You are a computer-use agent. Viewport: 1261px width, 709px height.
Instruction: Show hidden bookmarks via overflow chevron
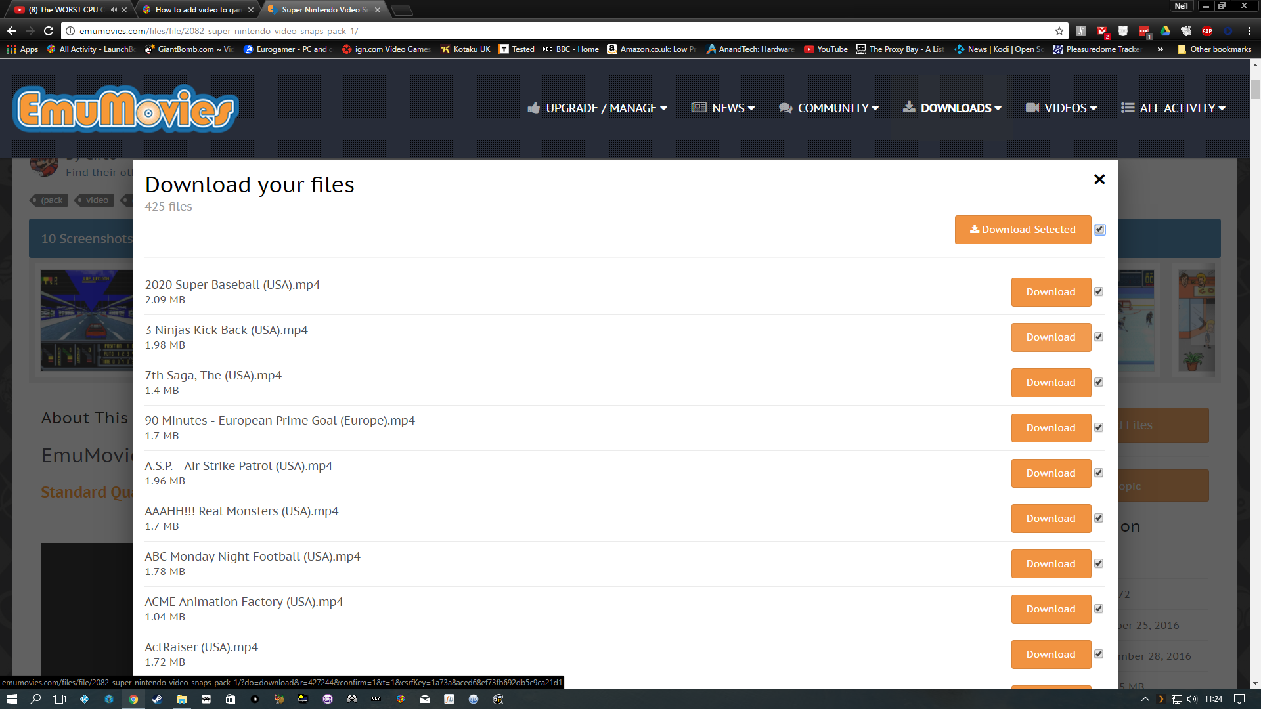pyautogui.click(x=1161, y=49)
